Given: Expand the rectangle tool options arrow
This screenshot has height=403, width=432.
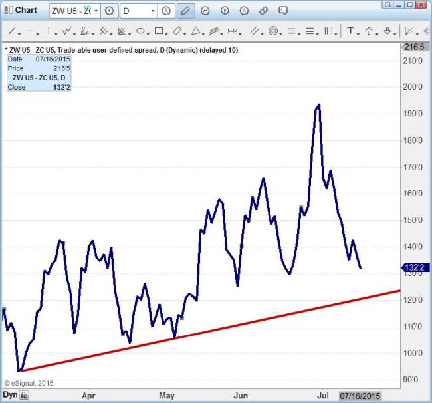Looking at the screenshot, I should click(x=167, y=34).
